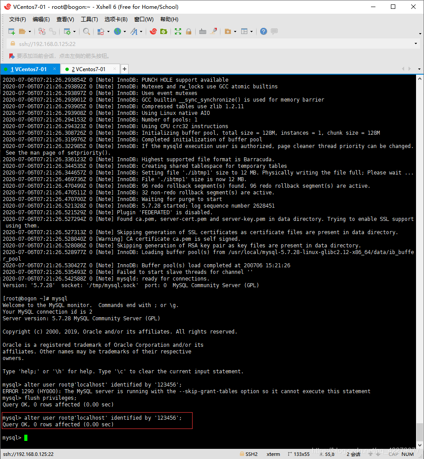This screenshot has width=424, height=459.
Task: Add a new tab with the plus button
Action: pos(125,69)
